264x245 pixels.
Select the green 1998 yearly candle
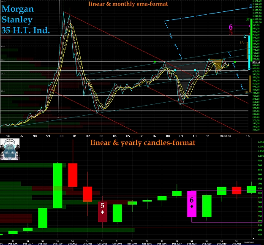(x=43, y=218)
